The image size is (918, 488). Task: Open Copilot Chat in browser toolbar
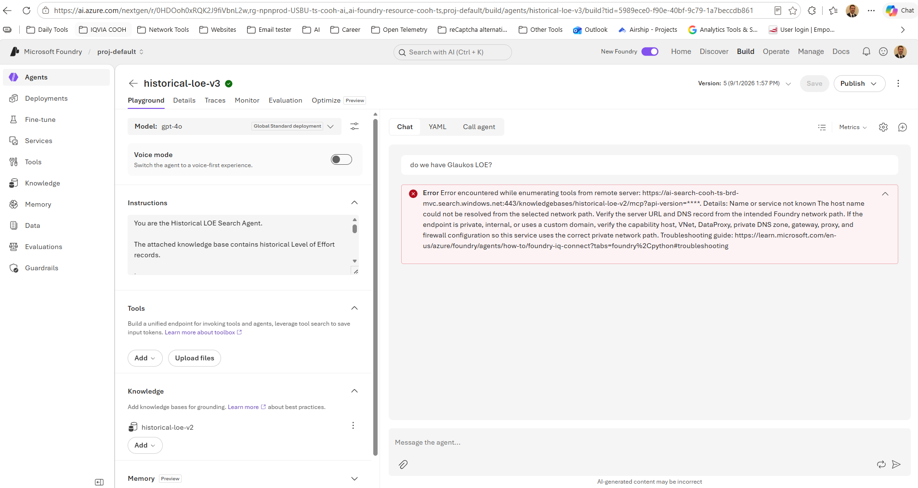tap(900, 10)
